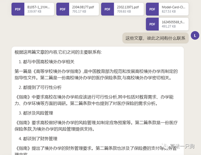Click the file size text 491.27 KB
The width and height of the screenshot is (201, 155).
169,26
